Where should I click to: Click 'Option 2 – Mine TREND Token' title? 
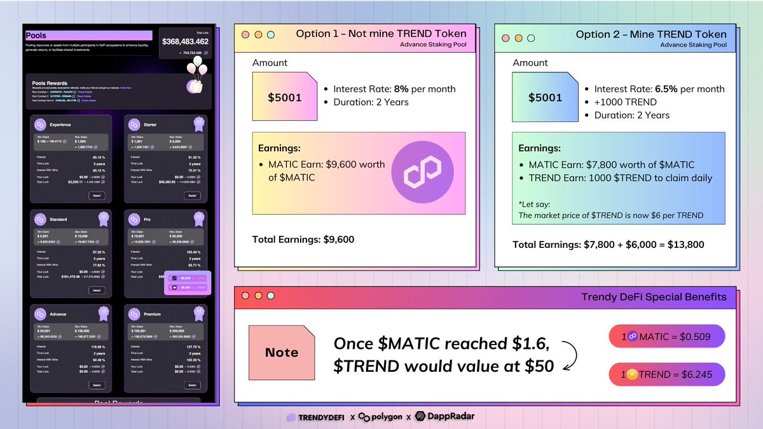coord(651,34)
